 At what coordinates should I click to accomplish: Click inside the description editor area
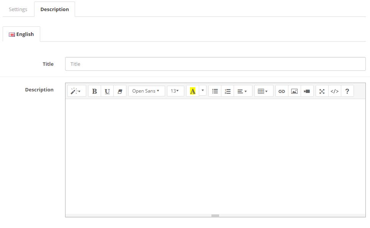coord(215,156)
